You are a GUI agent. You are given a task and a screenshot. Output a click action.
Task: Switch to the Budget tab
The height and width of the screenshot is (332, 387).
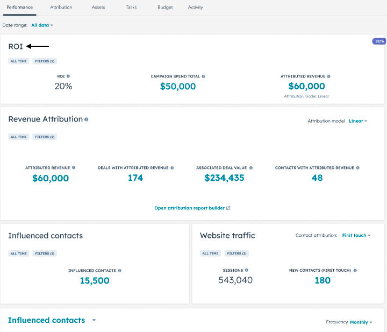coord(165,8)
